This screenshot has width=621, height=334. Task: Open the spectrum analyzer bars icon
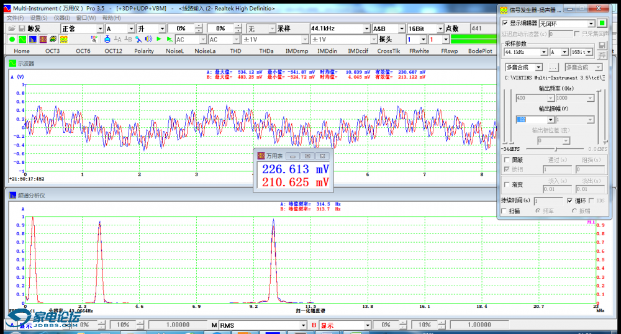(32, 40)
